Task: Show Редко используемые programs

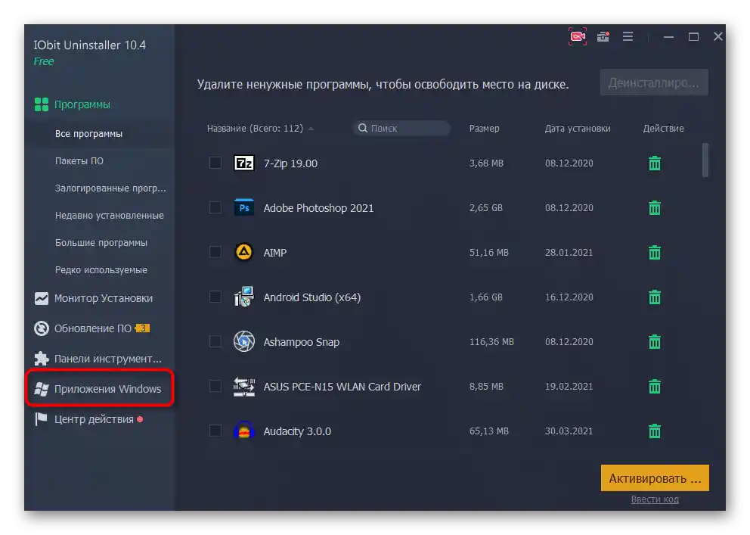Action: pos(101,270)
